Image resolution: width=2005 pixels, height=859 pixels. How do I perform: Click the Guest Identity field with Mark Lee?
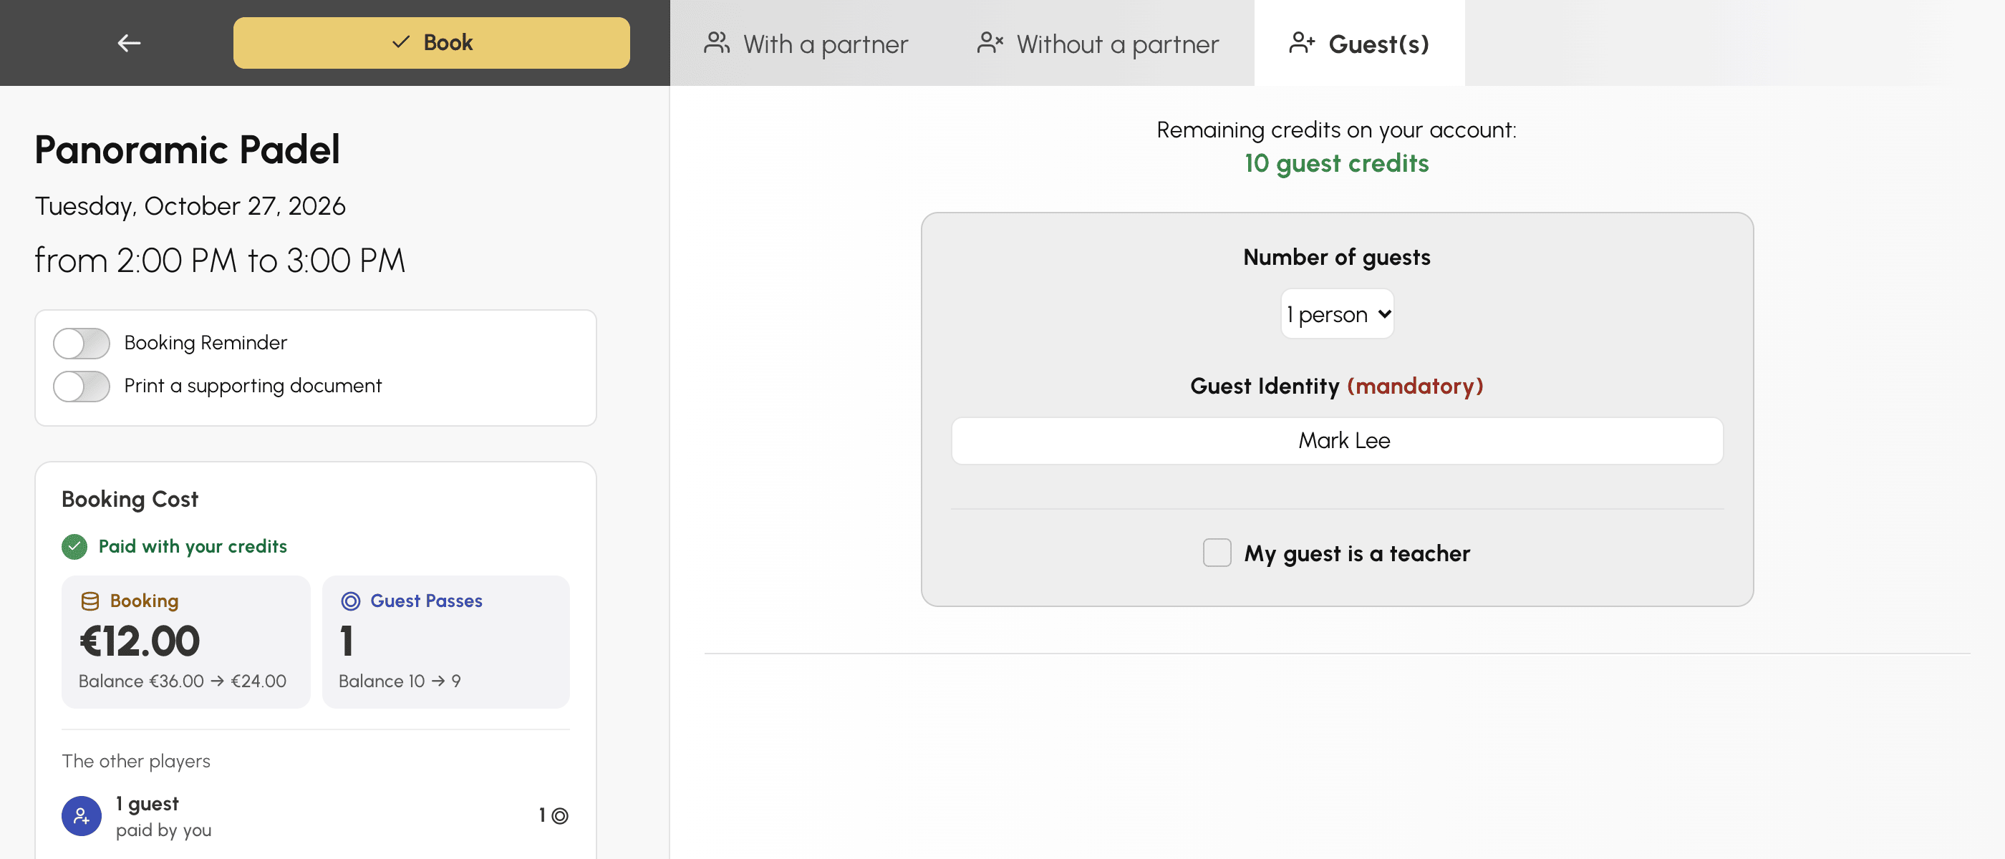tap(1337, 440)
